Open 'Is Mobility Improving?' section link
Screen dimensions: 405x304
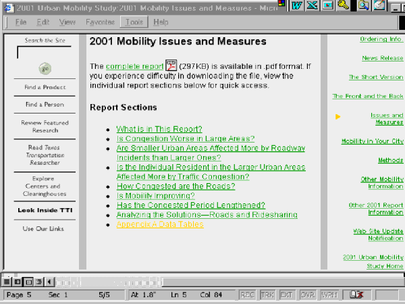point(155,195)
